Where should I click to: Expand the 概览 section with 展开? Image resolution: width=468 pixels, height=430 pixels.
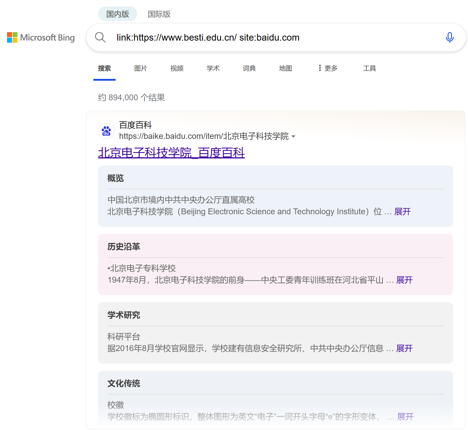[403, 211]
